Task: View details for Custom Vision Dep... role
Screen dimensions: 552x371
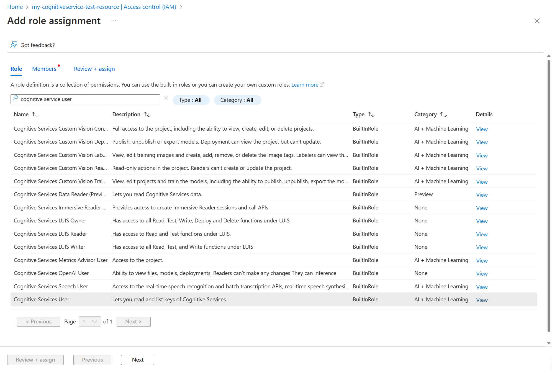Action: 482,142
